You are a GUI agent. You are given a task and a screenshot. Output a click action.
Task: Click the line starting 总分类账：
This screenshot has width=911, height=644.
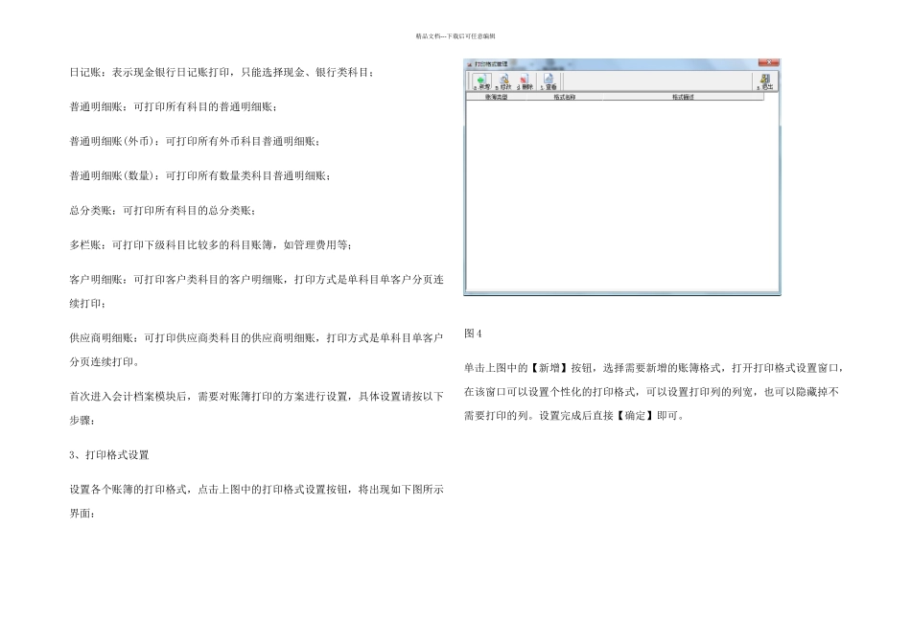point(162,210)
